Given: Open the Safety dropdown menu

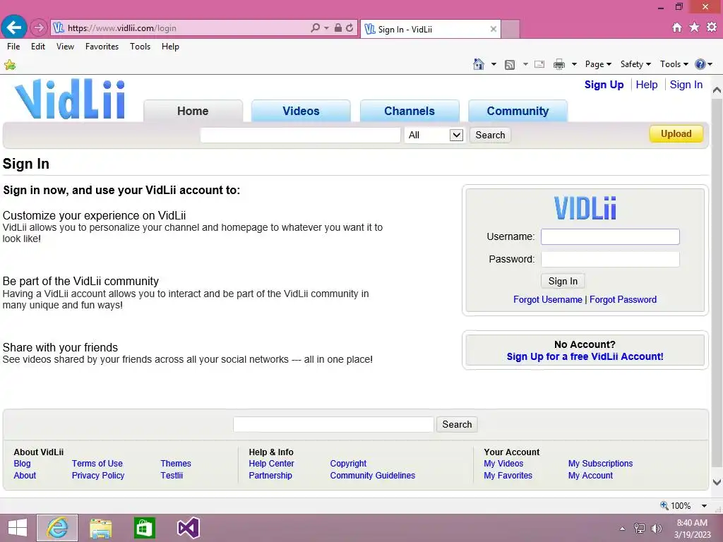Looking at the screenshot, I should point(635,64).
